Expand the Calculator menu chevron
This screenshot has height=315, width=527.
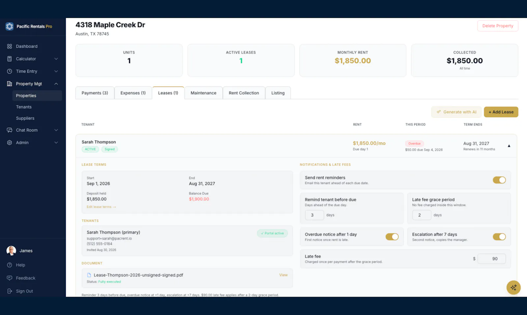56,59
